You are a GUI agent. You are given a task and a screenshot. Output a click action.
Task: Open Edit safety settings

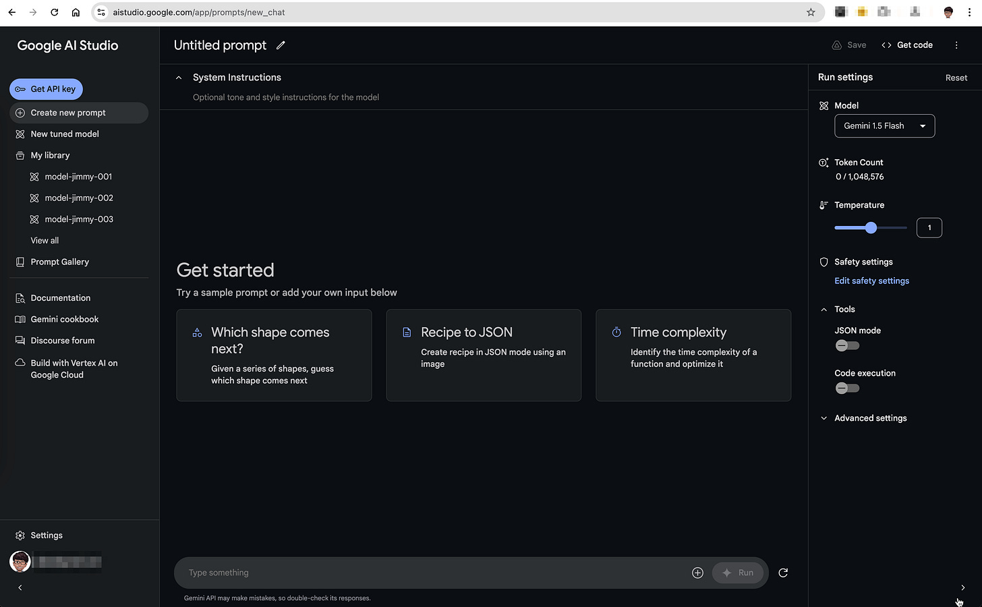coord(871,281)
